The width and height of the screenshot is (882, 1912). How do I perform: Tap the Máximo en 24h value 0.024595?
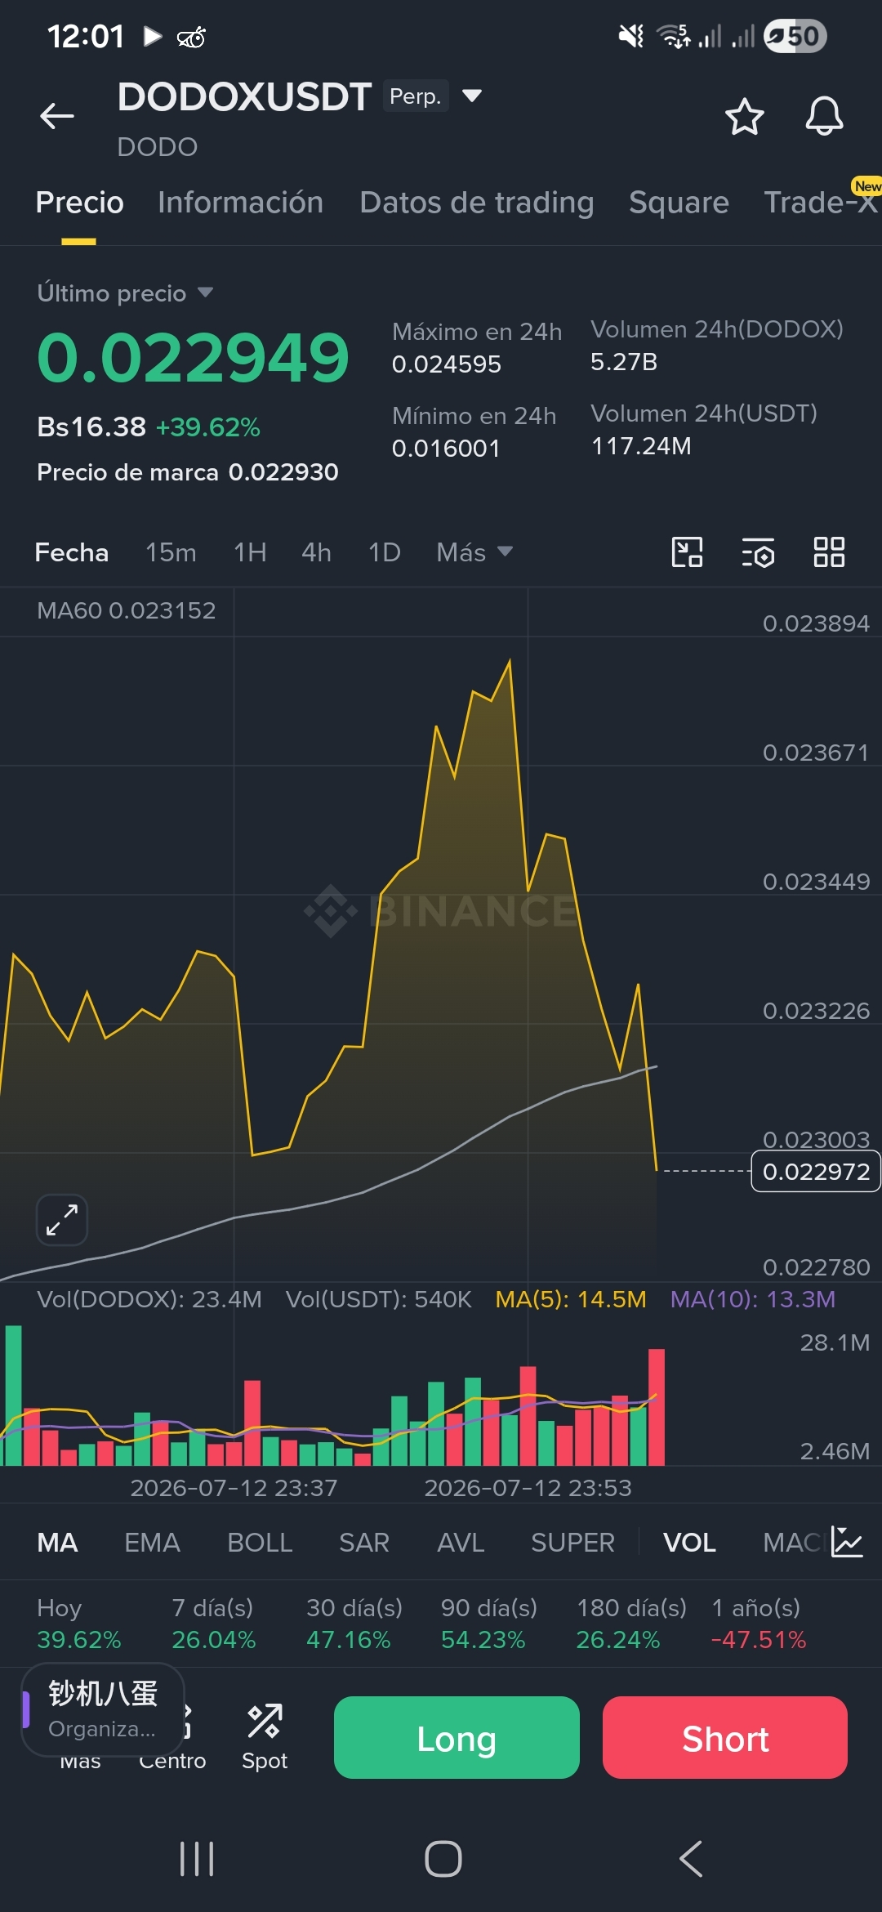click(447, 364)
